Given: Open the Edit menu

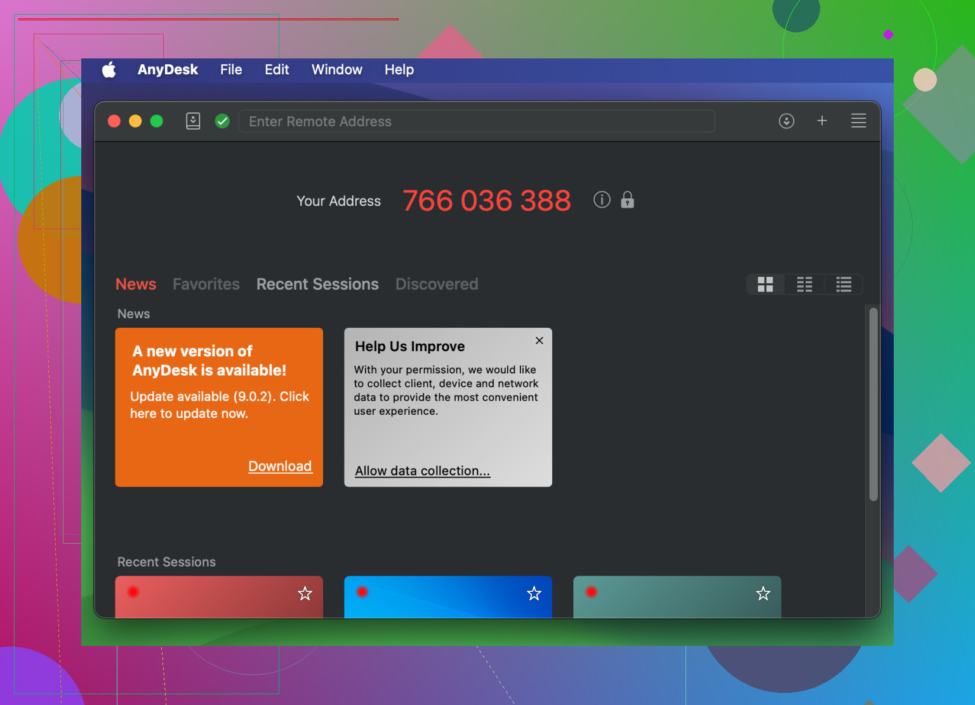Looking at the screenshot, I should click(277, 70).
